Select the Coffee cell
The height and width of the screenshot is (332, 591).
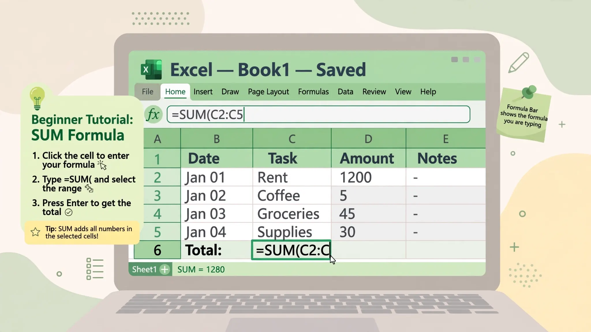coord(292,195)
